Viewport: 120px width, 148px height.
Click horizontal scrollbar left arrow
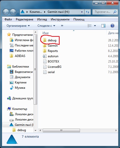[x=40, y=130]
